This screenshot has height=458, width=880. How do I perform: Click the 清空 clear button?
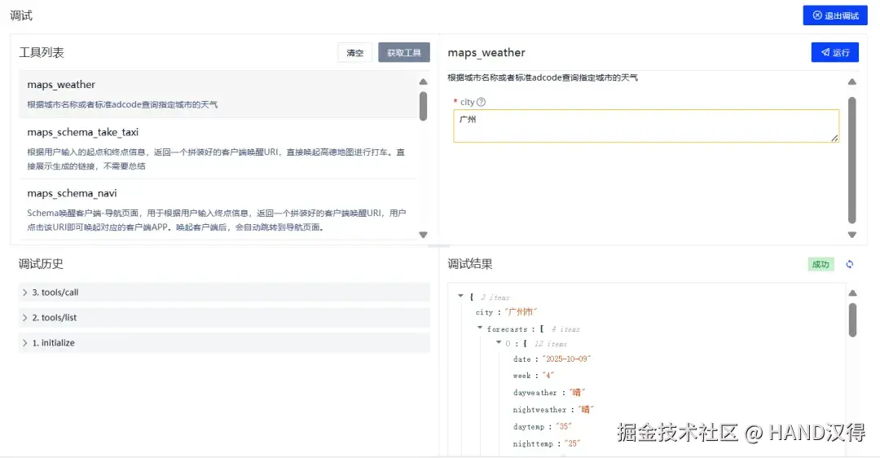point(354,53)
